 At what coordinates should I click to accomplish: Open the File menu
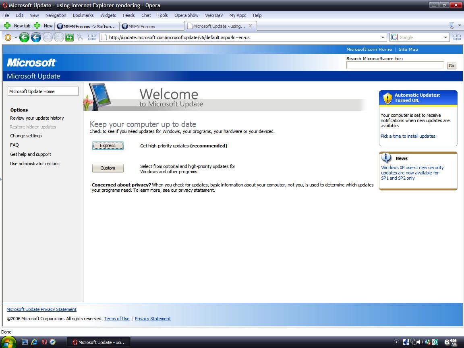[6, 15]
